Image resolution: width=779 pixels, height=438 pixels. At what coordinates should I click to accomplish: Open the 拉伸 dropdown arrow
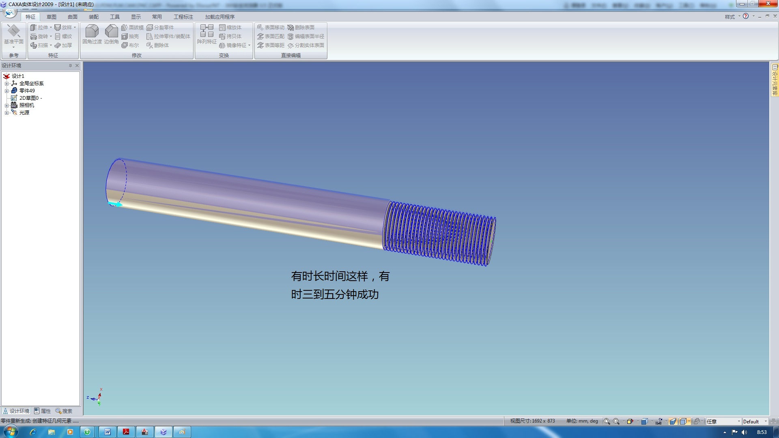[51, 27]
